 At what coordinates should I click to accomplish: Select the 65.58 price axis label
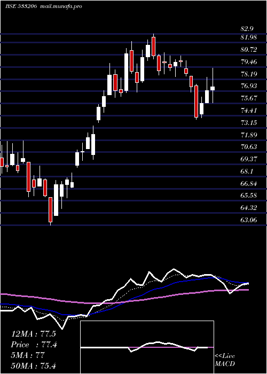(249, 196)
